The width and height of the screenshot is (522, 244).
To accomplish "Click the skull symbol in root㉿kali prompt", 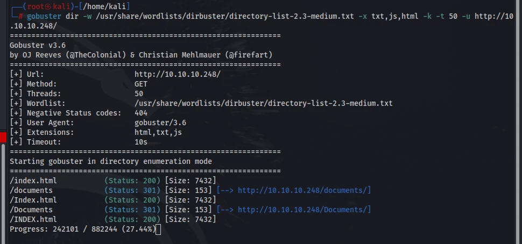I will [48, 6].
